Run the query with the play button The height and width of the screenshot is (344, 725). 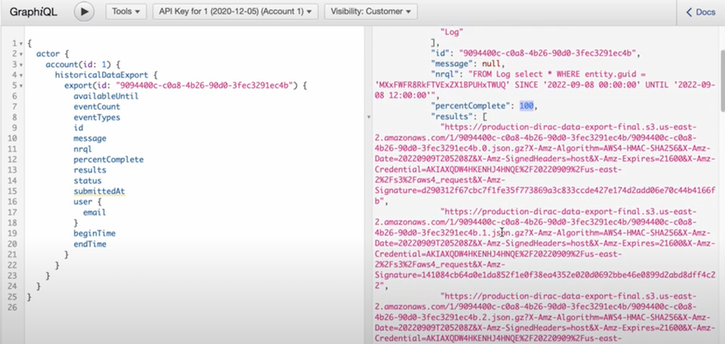[84, 12]
